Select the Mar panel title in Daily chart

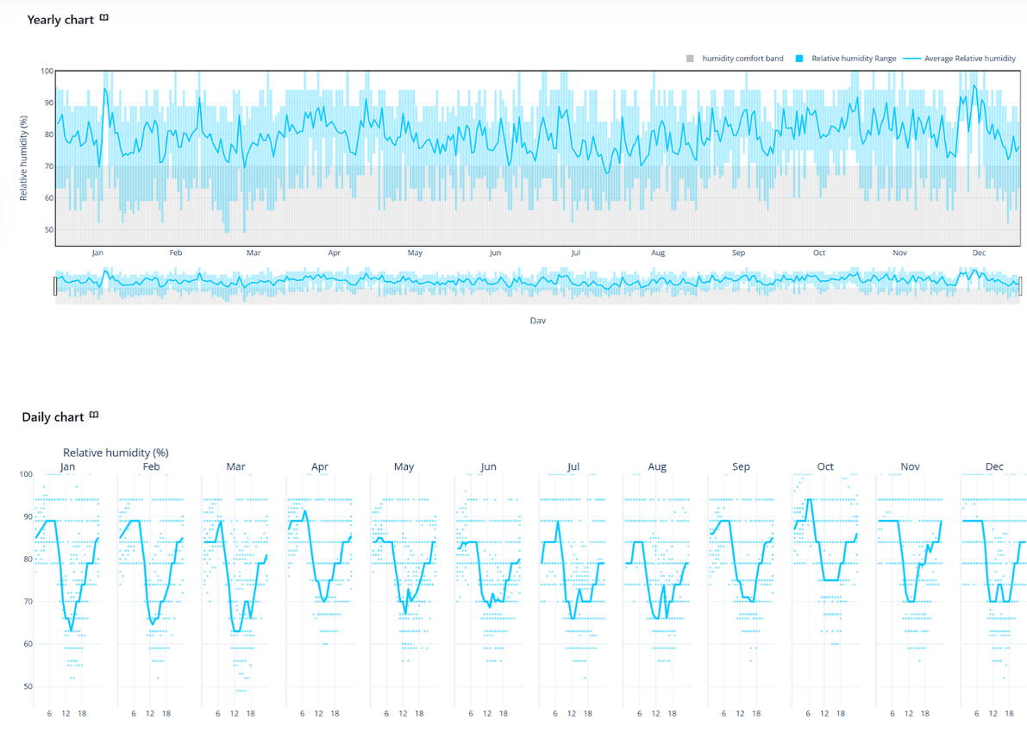pos(235,466)
